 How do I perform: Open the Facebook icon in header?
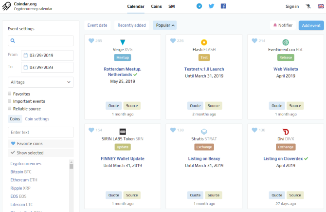coord(223,6)
